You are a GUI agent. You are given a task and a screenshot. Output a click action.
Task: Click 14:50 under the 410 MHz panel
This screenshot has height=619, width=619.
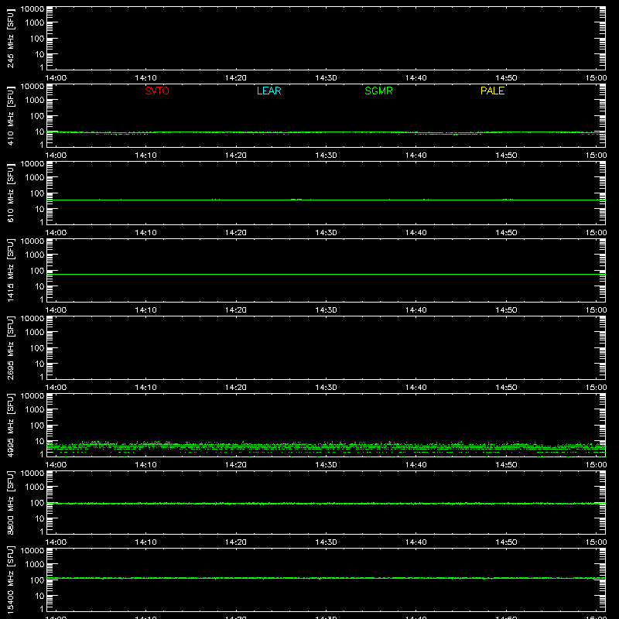click(x=506, y=156)
